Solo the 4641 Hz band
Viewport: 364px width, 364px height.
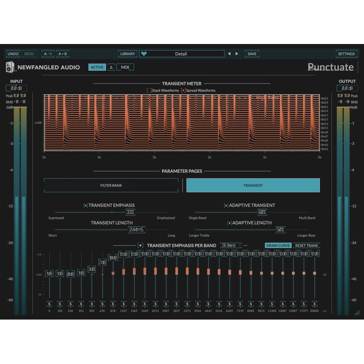(208, 304)
